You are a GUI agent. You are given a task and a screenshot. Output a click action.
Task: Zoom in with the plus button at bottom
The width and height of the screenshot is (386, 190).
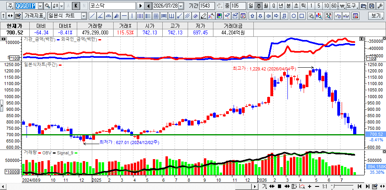310,186
